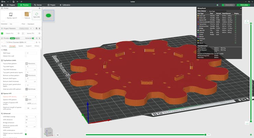Open the Support settings tab
This screenshot has height=138, width=254.
29,46
